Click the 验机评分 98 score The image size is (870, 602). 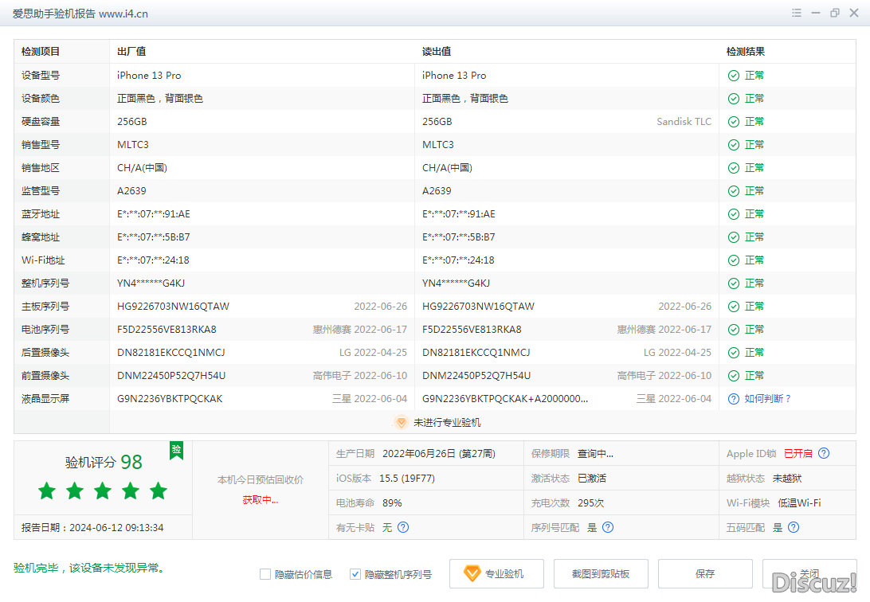click(104, 463)
